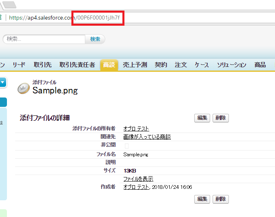Select the 取引先責任者 tab
The height and width of the screenshot is (217, 275).
(x=77, y=65)
